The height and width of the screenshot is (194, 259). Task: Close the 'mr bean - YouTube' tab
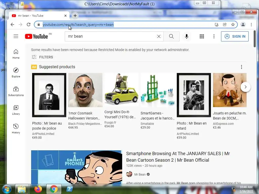click(66, 16)
